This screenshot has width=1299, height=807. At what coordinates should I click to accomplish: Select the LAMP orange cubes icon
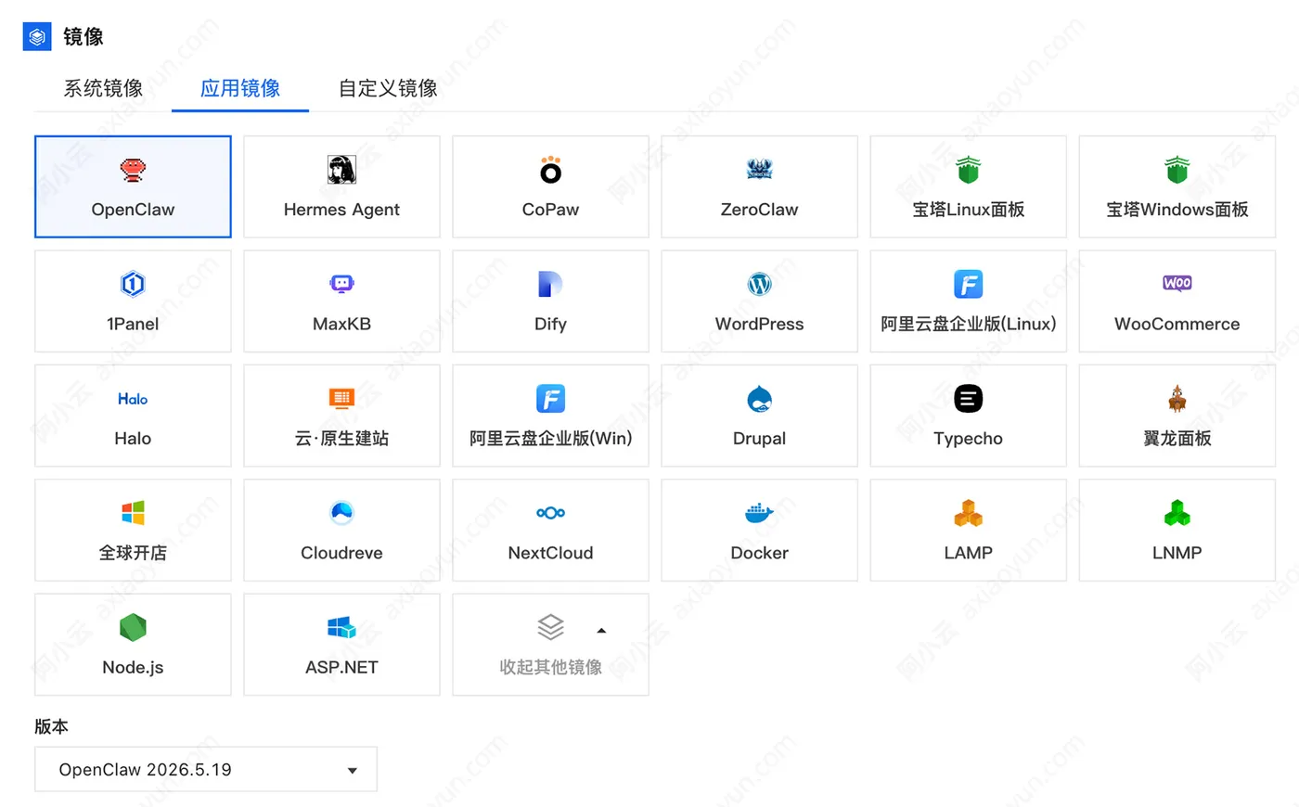coord(968,513)
